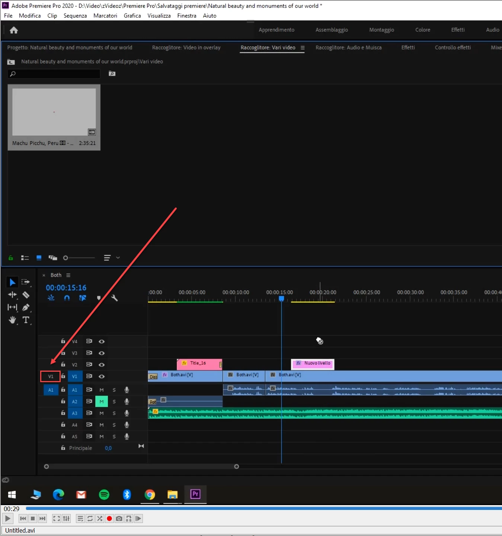Switch the bin to icon view
This screenshot has height=536, width=502.
(39, 258)
